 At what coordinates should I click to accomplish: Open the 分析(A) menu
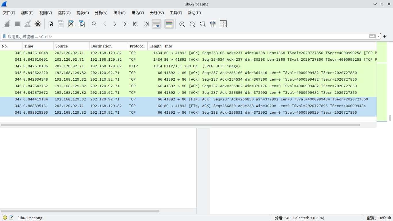point(101,13)
